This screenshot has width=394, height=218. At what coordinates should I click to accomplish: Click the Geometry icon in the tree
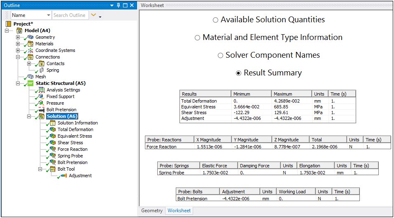point(30,37)
